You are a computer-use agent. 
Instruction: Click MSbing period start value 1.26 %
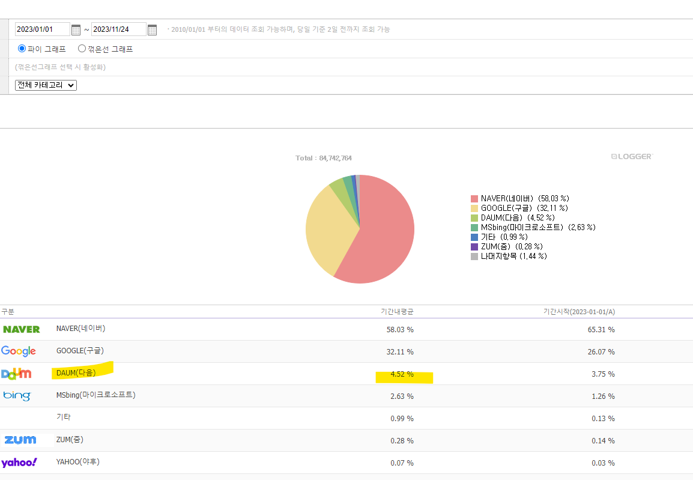point(604,396)
